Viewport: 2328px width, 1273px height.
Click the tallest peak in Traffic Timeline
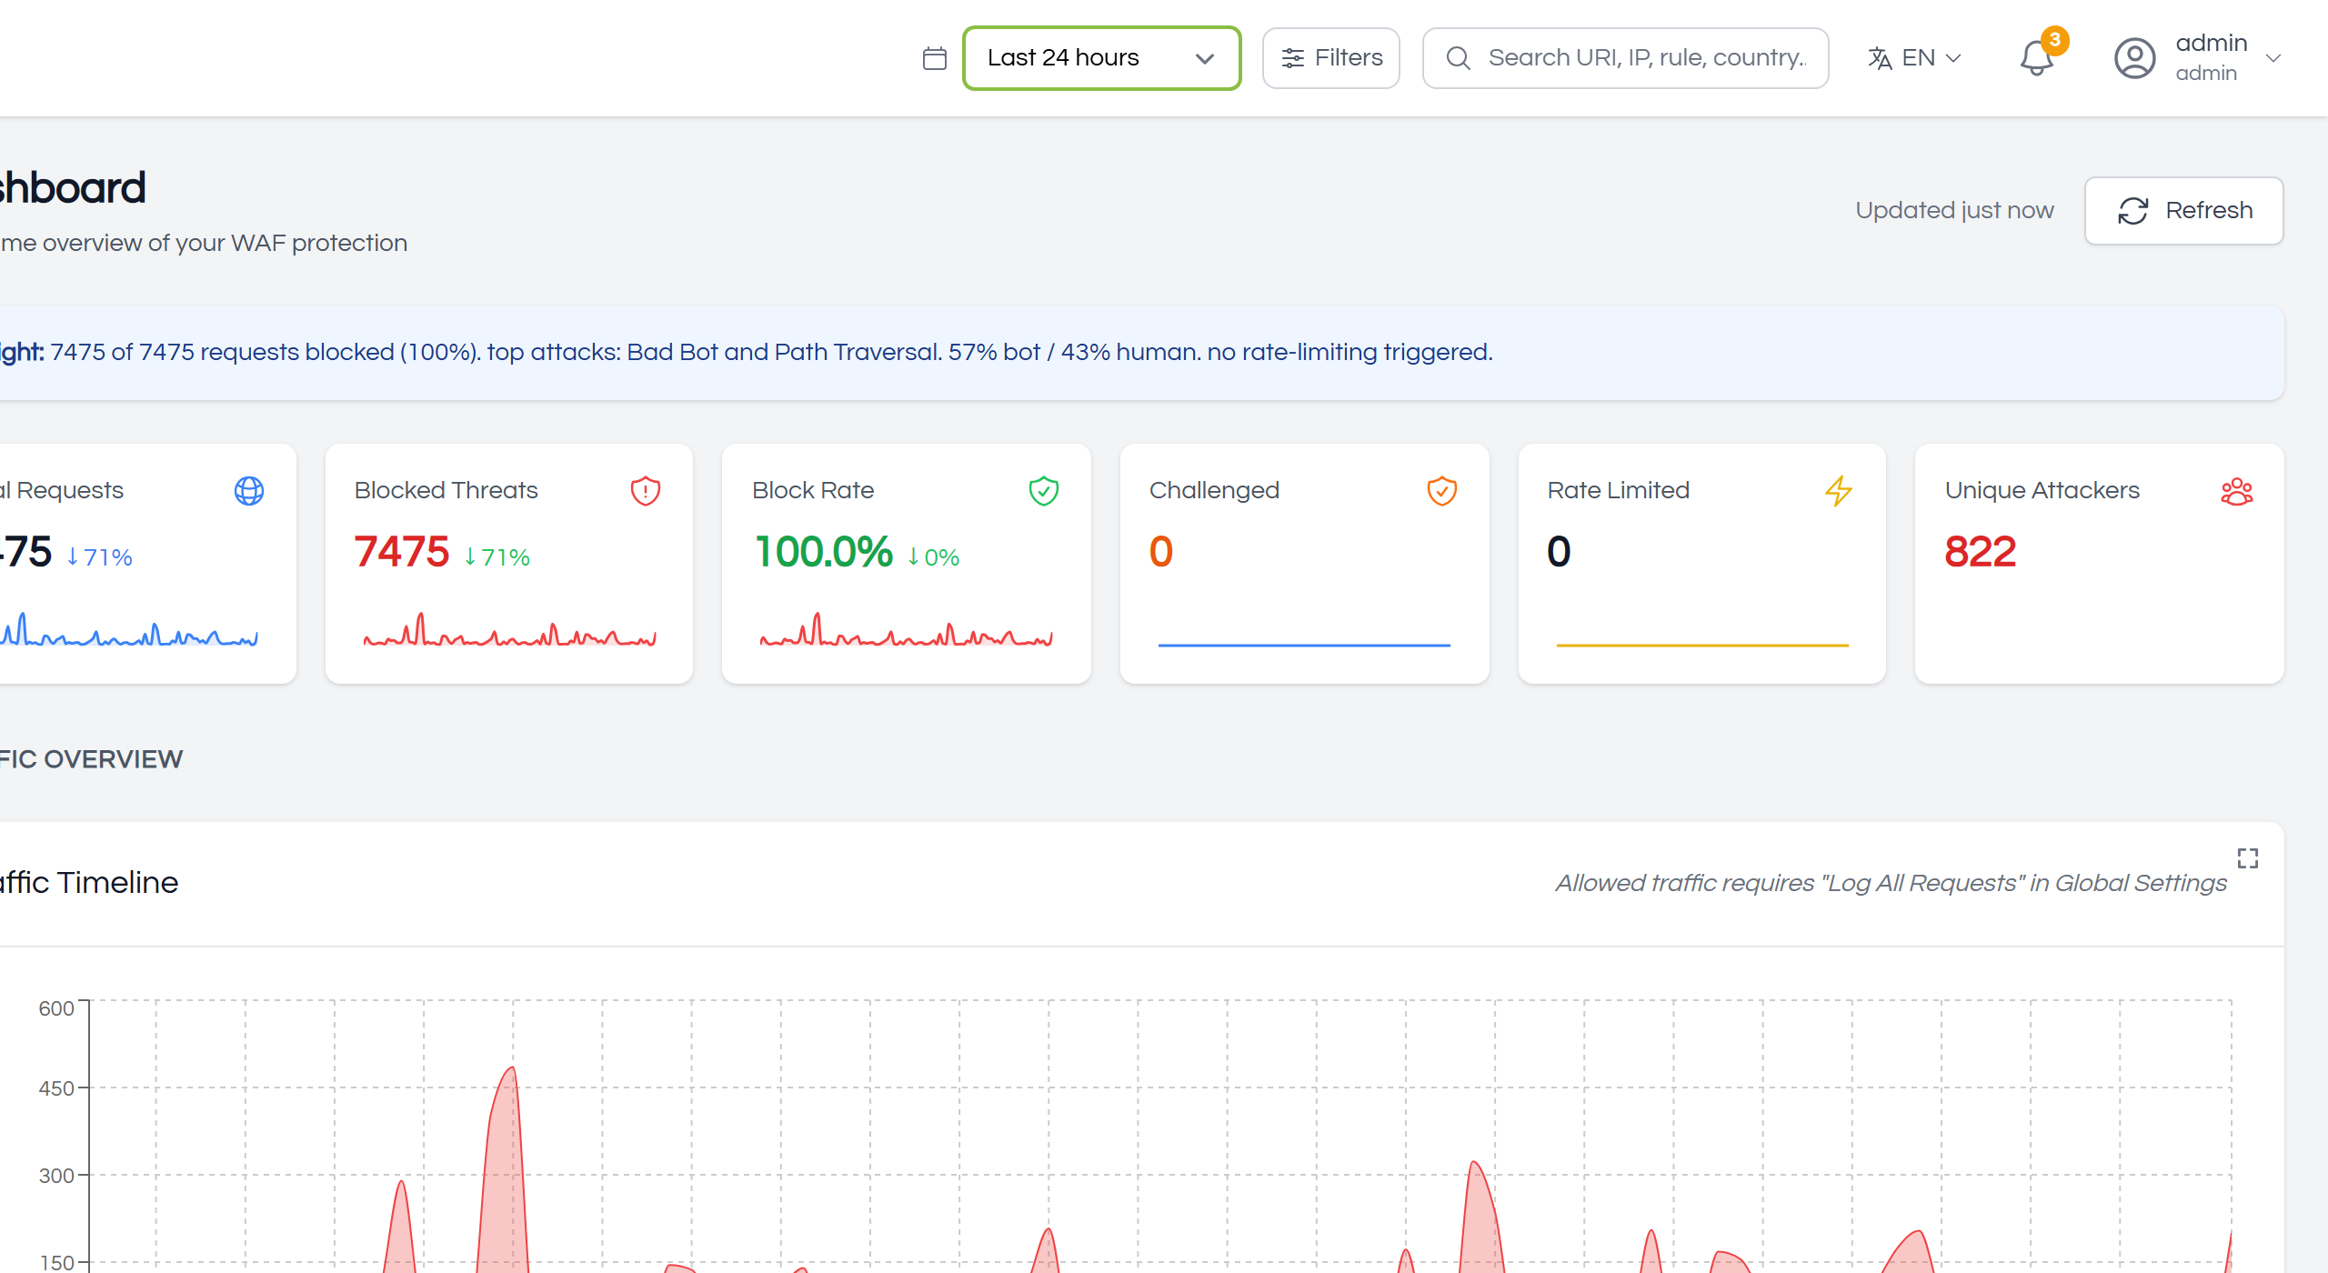pos(512,1069)
